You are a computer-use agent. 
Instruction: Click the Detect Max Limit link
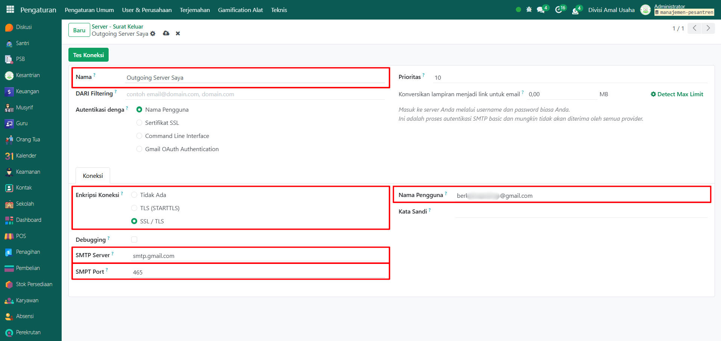(677, 94)
